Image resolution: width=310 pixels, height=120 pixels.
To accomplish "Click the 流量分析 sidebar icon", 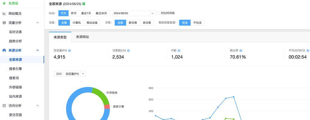I will (x=4, y=23).
